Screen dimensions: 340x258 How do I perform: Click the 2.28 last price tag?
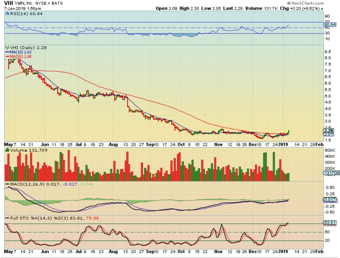[329, 131]
